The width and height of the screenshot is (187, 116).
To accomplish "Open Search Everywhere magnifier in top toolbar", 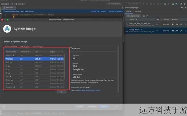I will pos(181,4).
